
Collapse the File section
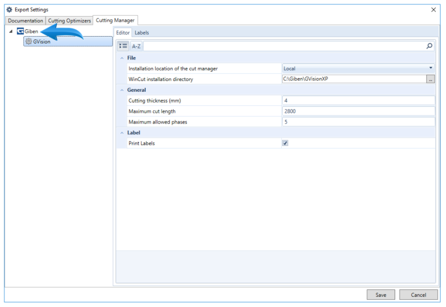coord(122,58)
